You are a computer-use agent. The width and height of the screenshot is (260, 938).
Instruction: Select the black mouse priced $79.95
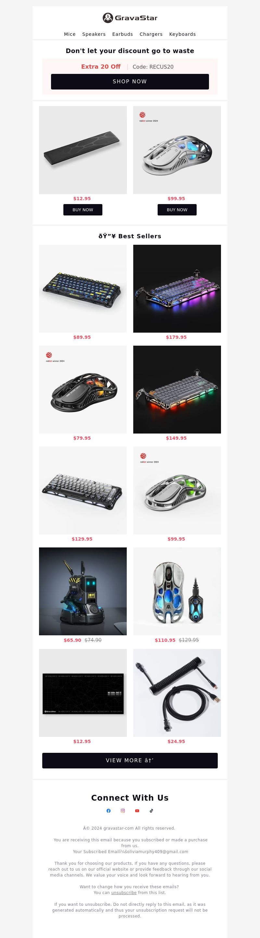click(83, 389)
